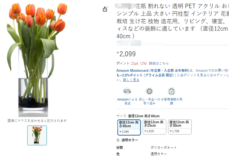This screenshot has width=229, height=156.
Task: Select size 直径12cm 高さ40cm option
Action: [x=129, y=127]
